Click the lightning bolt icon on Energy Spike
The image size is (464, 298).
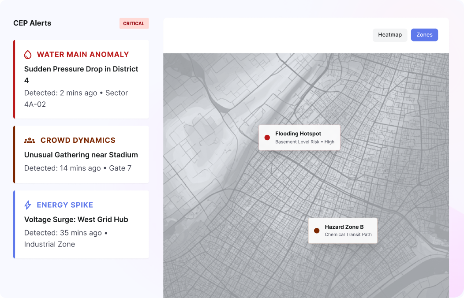coord(27,205)
